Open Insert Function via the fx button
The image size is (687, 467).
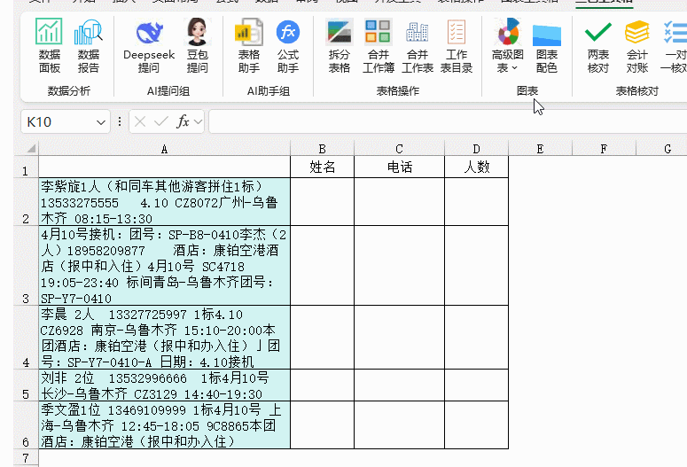(x=183, y=121)
